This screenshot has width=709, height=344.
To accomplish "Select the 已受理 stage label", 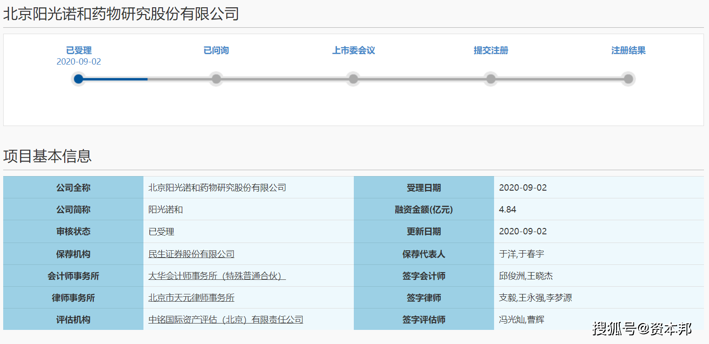I will 78,51.
